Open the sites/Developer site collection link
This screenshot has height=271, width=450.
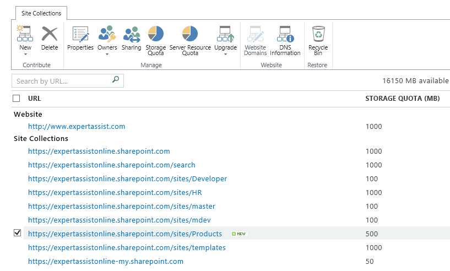pos(127,179)
